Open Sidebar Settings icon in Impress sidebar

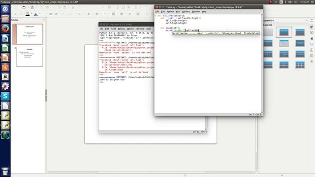[x=312, y=21]
